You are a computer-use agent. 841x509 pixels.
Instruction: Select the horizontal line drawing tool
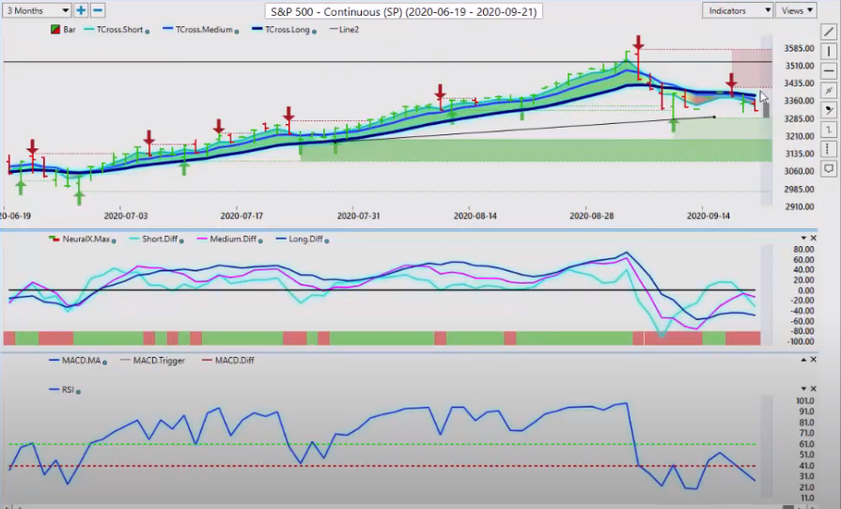click(x=829, y=70)
